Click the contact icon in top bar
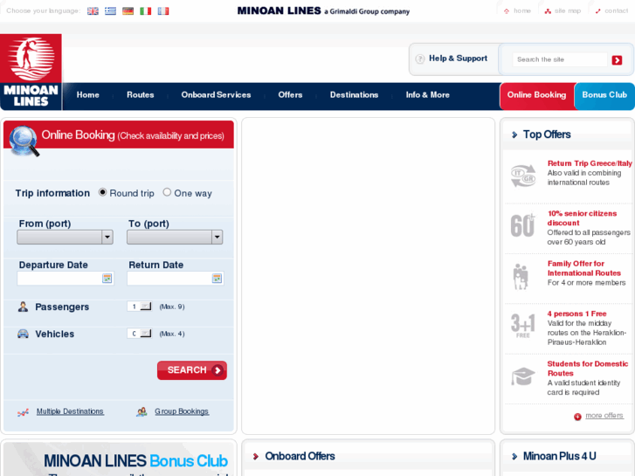 coord(598,11)
